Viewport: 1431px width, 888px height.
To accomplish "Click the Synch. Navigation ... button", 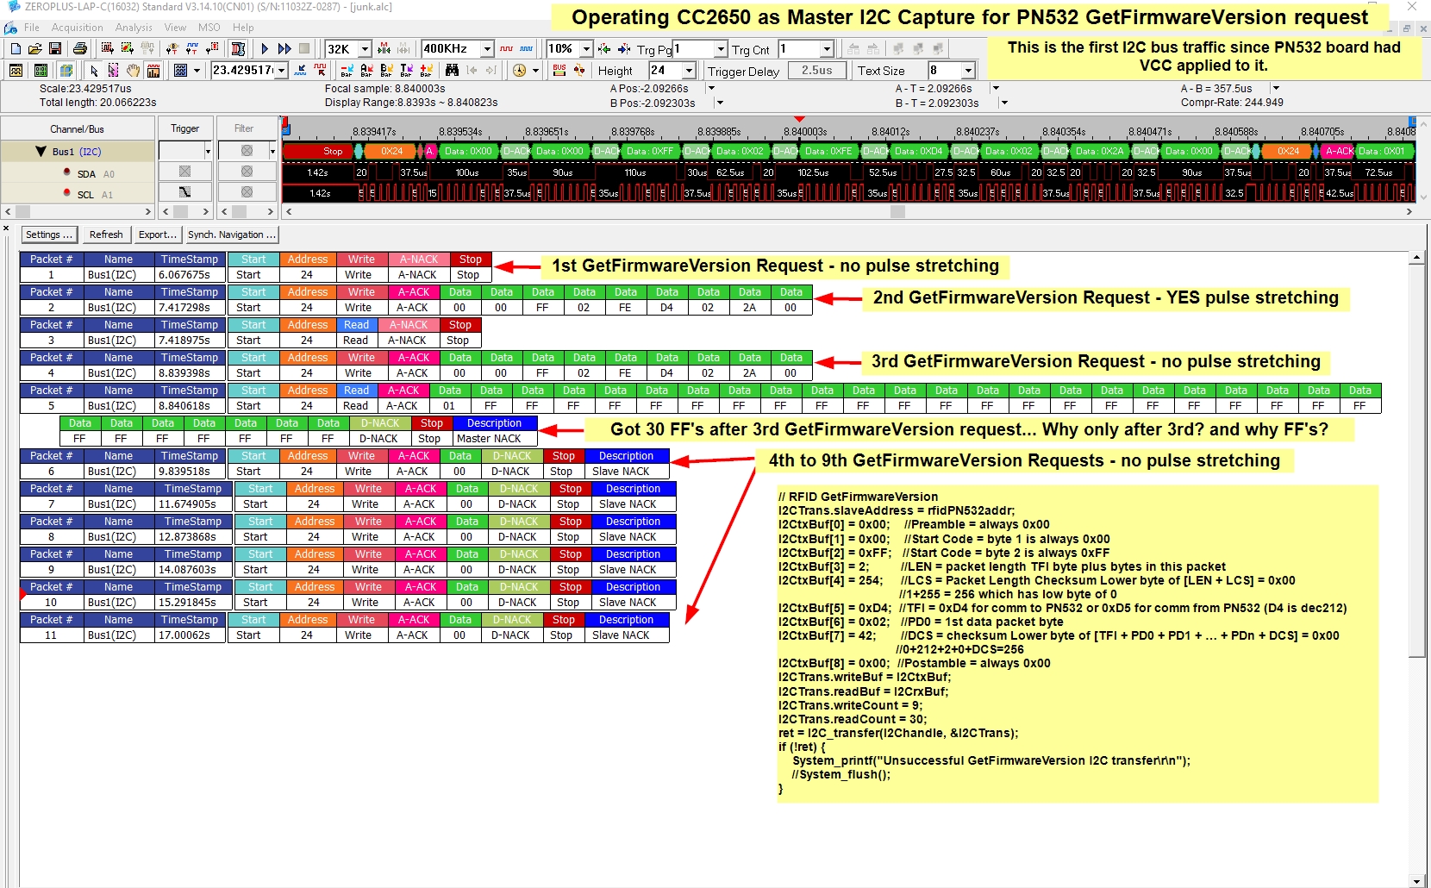I will [x=232, y=235].
